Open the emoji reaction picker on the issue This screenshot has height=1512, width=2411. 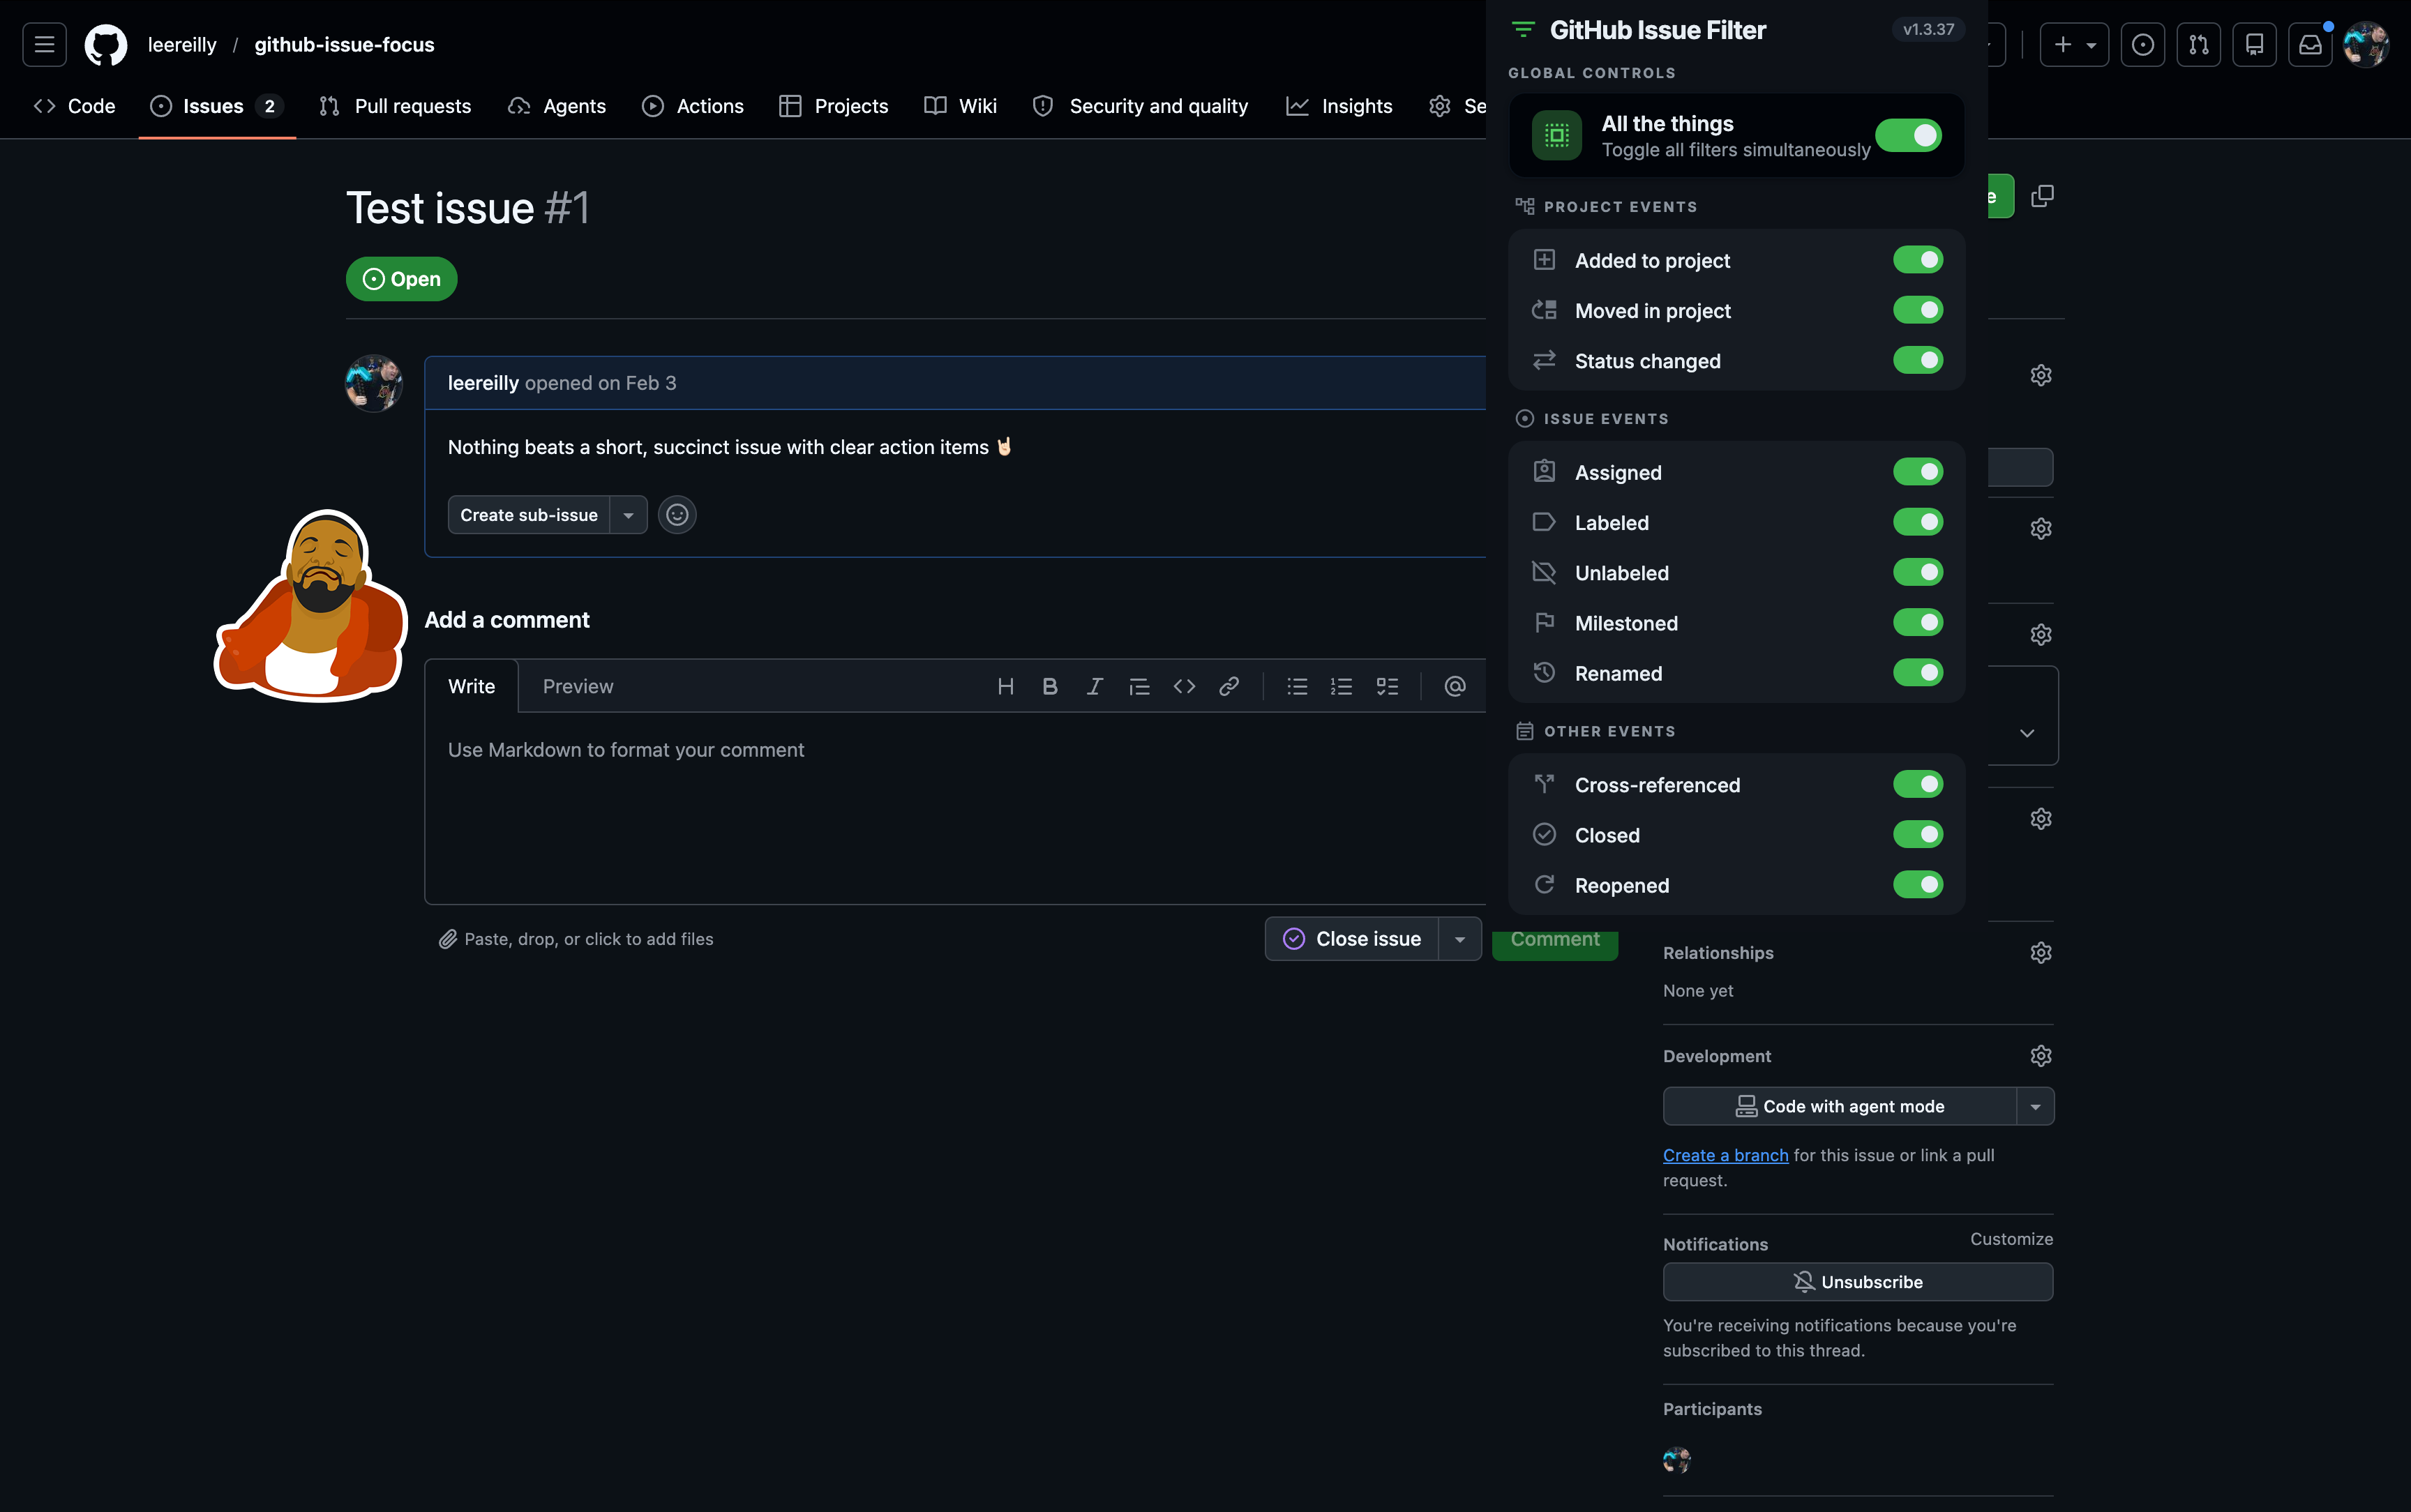677,514
